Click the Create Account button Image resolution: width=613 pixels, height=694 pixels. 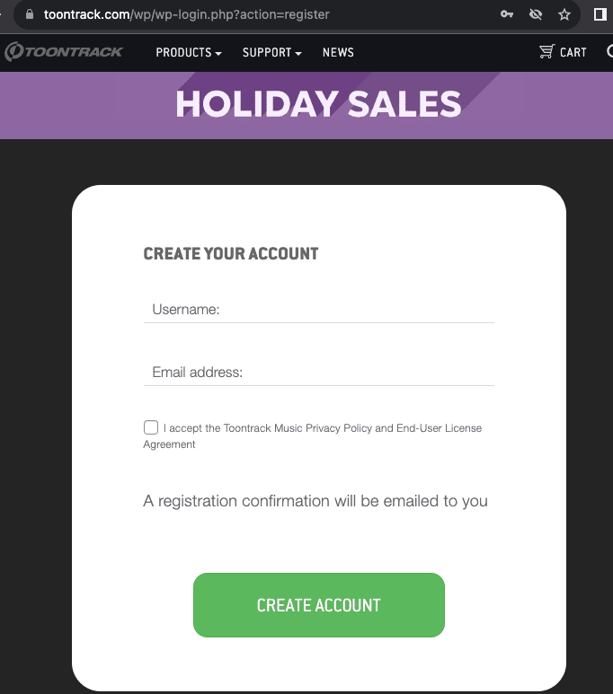click(x=319, y=605)
